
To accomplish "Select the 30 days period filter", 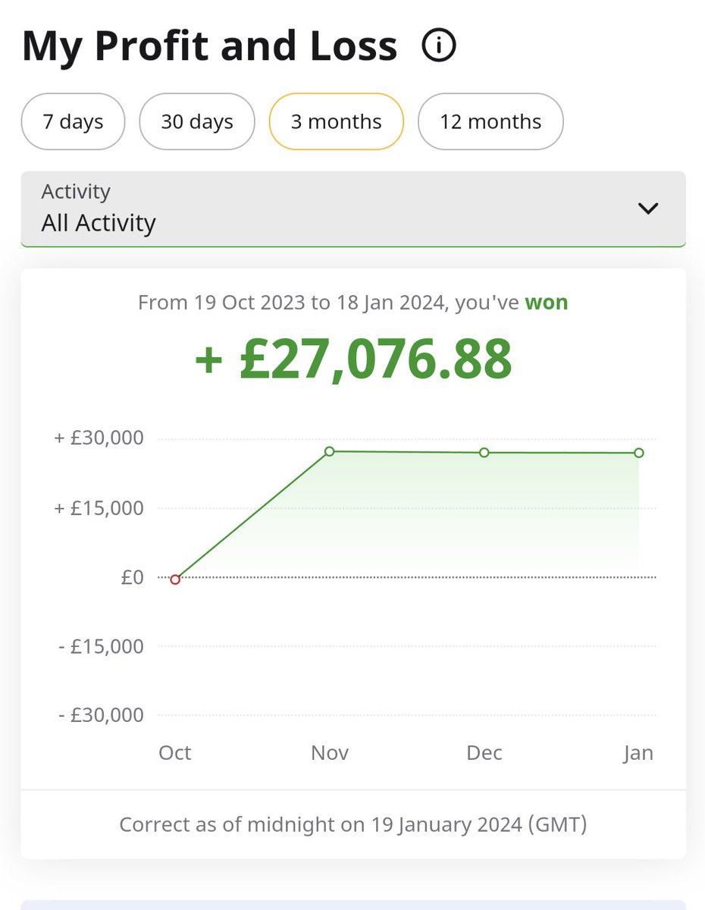I will (x=197, y=121).
